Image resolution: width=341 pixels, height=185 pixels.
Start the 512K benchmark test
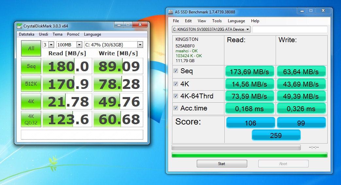pos(31,84)
